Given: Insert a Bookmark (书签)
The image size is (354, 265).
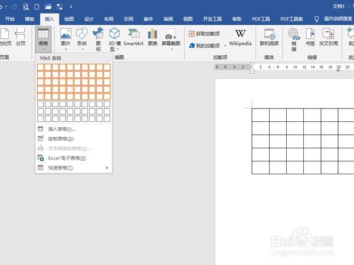Looking at the screenshot, I should point(310,37).
